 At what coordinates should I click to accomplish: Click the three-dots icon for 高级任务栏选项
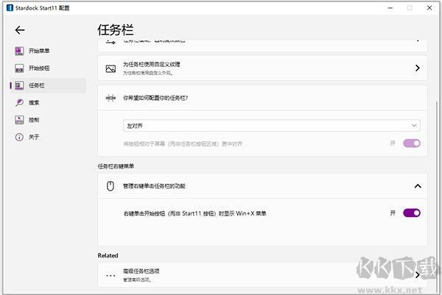(x=110, y=275)
